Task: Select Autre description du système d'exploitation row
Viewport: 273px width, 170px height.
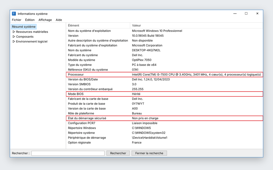Action: [164, 40]
